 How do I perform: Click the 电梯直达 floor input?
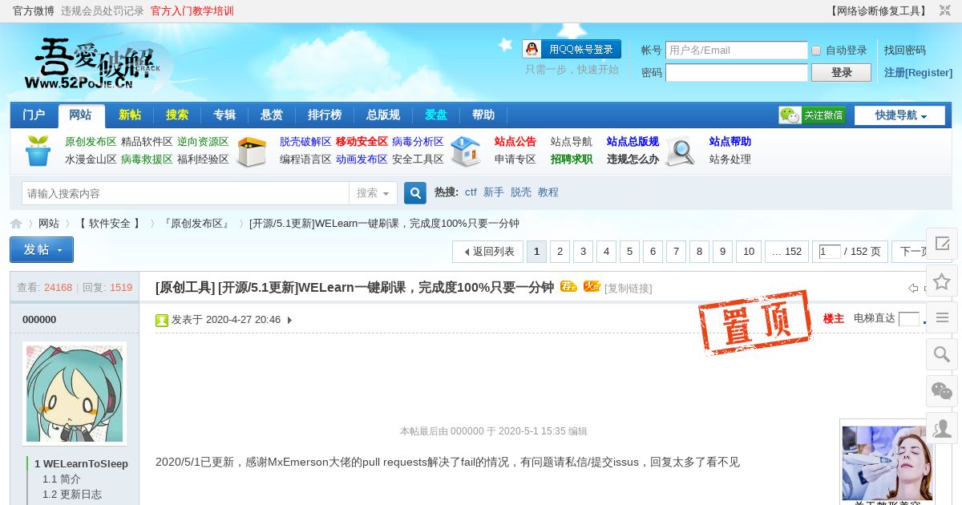pyautogui.click(x=908, y=319)
